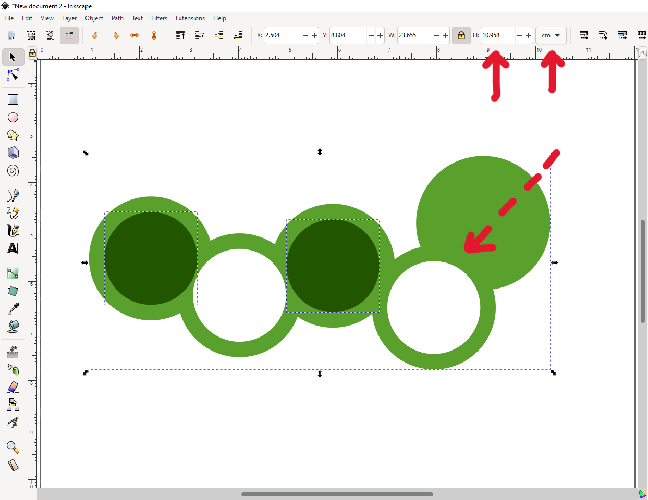Viewport: 648px width, 500px height.
Task: Toggle rubberband touch selection mode
Action: [69, 35]
